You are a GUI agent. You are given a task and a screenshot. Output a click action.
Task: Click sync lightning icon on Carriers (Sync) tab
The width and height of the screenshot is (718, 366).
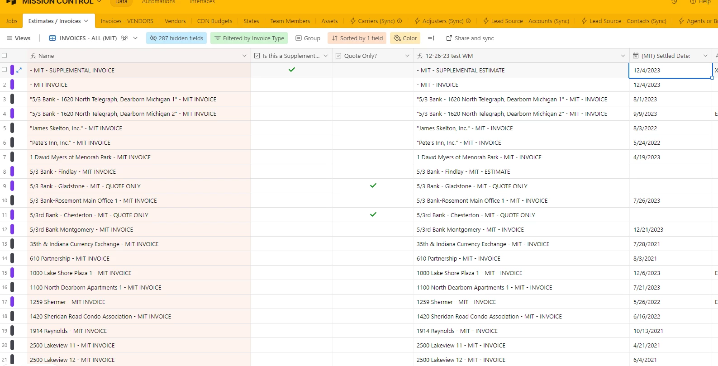click(353, 21)
